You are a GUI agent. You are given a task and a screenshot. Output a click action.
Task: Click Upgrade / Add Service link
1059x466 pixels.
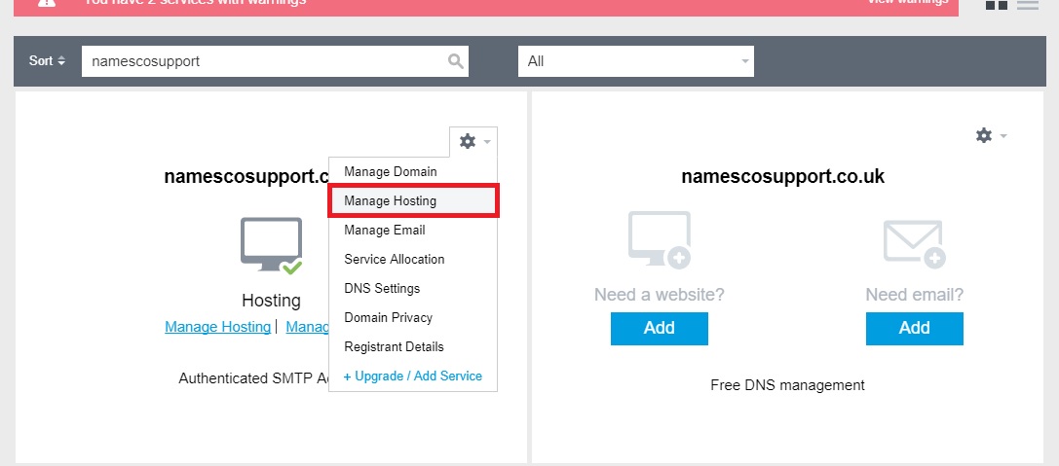pos(413,376)
